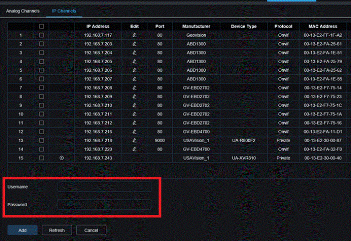
Task: Click the Private protocol cell in row 13
Action: point(283,141)
